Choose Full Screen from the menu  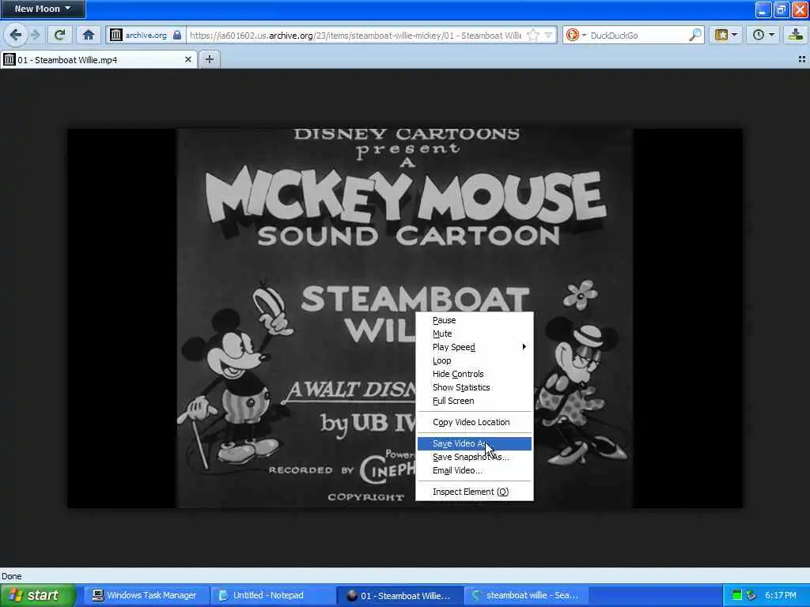click(475, 401)
